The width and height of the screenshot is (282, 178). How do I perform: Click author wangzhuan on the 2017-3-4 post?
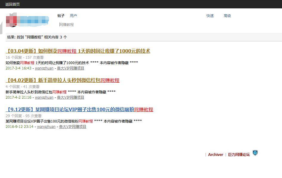[x=44, y=68]
